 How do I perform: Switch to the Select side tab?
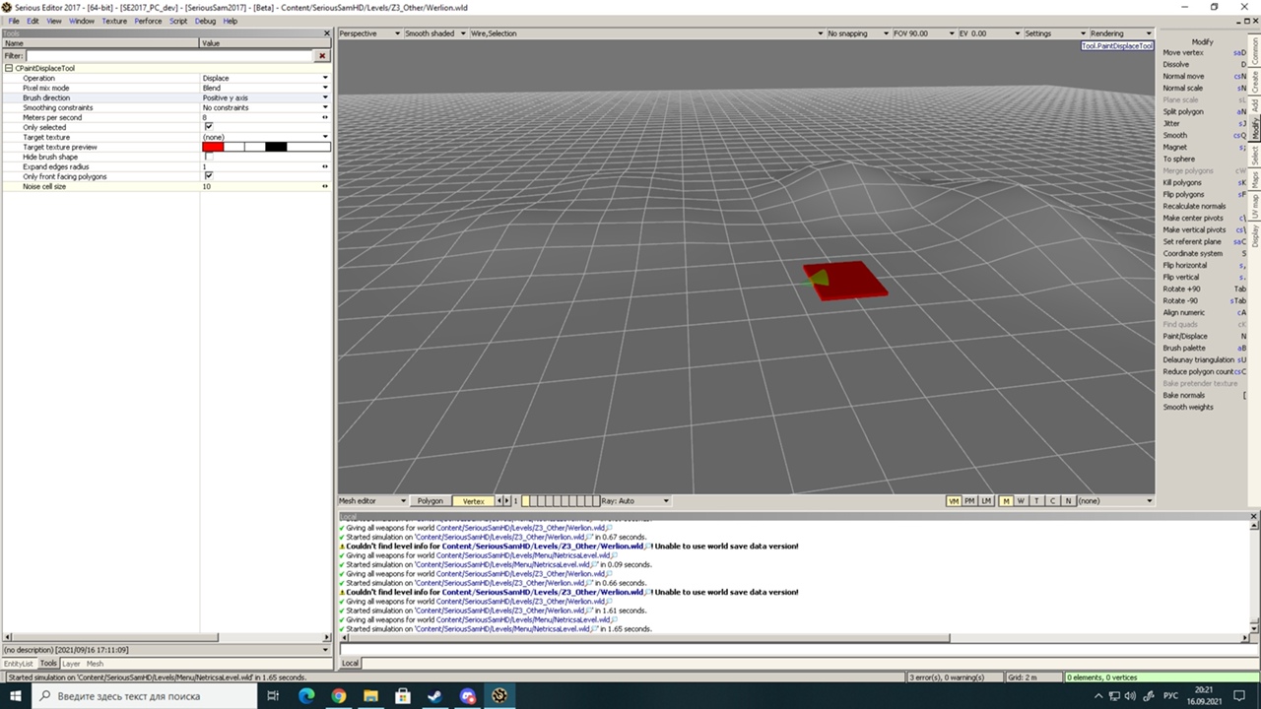(x=1255, y=156)
